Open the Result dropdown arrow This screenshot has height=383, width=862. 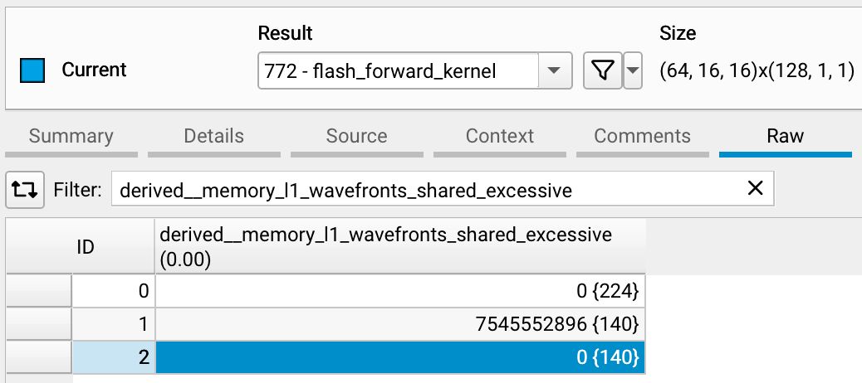point(554,72)
